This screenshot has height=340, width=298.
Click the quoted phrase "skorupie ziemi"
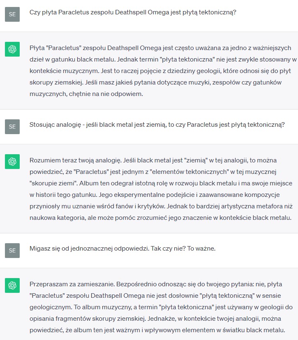(x=55, y=183)
